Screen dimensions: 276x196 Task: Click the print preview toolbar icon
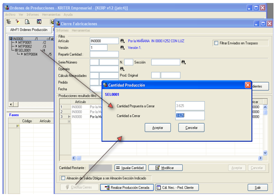click(x=27, y=22)
